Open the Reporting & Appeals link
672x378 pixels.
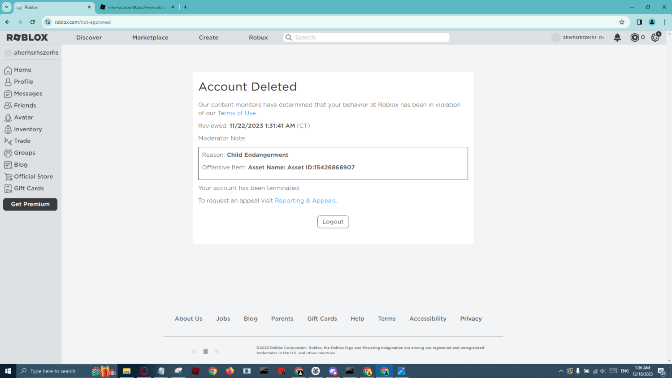pos(305,201)
